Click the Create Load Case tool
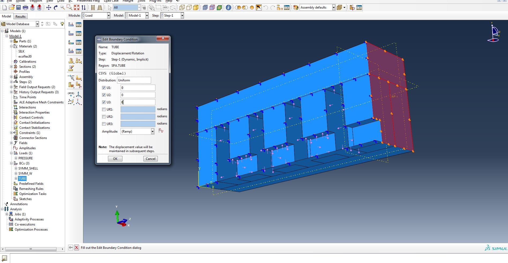Screen dimensions: 508x263 [71, 51]
